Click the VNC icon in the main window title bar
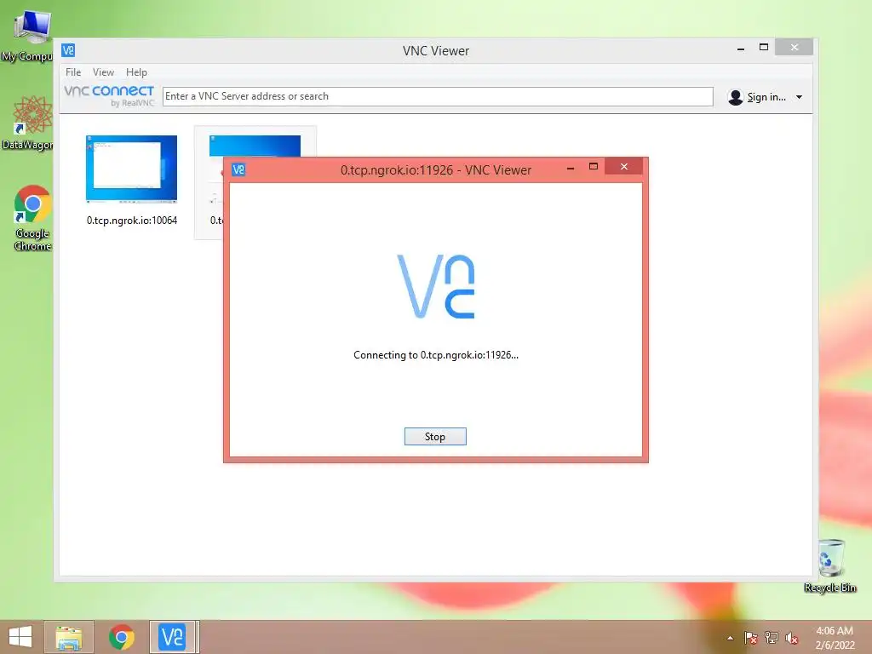Image resolution: width=872 pixels, height=654 pixels. [68, 50]
